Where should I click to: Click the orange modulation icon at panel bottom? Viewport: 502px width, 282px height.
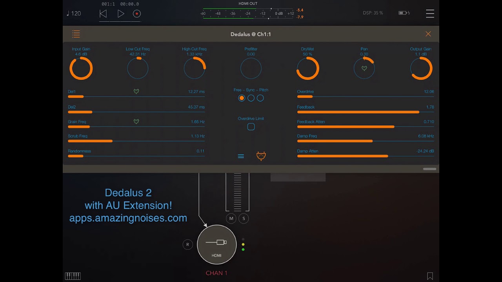click(x=261, y=156)
